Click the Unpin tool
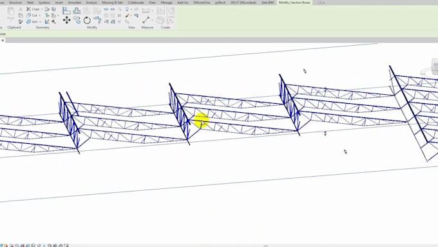The image size is (438, 247). [119, 9]
